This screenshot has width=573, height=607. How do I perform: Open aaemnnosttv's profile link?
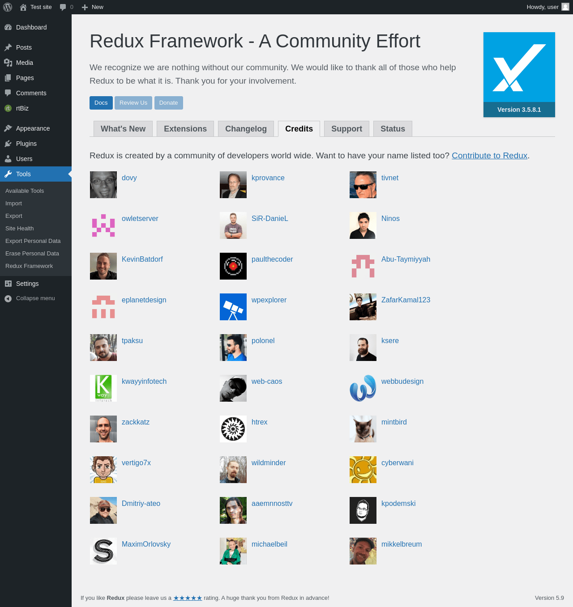click(x=272, y=504)
